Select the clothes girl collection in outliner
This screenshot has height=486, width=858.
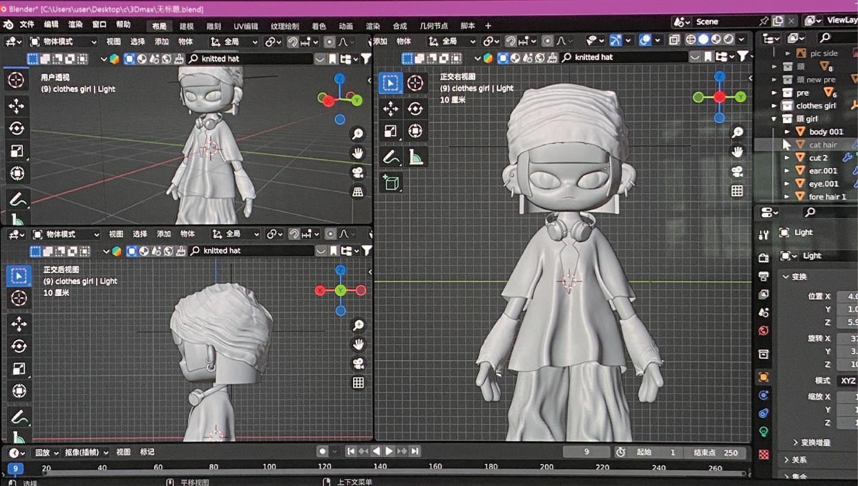click(816, 106)
